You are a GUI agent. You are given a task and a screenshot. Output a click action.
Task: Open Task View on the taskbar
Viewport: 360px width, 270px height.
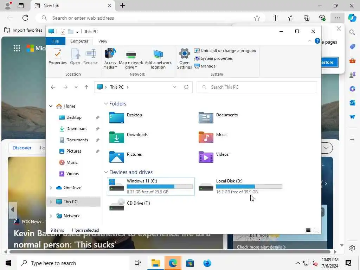tap(137, 263)
